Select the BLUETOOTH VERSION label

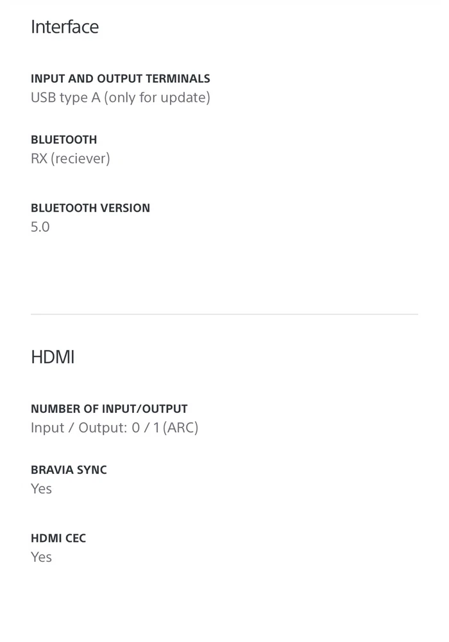tap(90, 208)
